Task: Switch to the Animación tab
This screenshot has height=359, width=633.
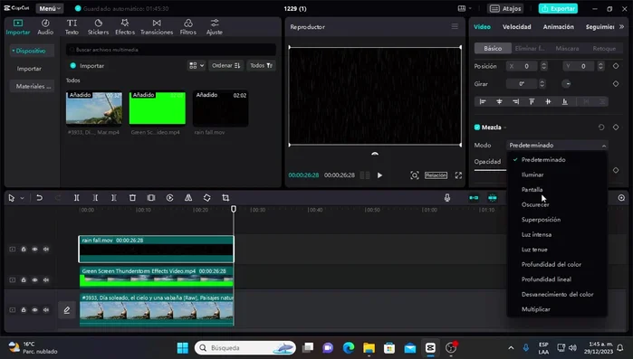Action: coord(559,26)
